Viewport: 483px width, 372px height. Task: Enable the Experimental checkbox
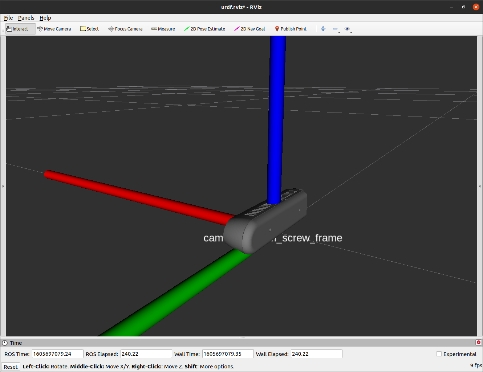[x=439, y=354]
